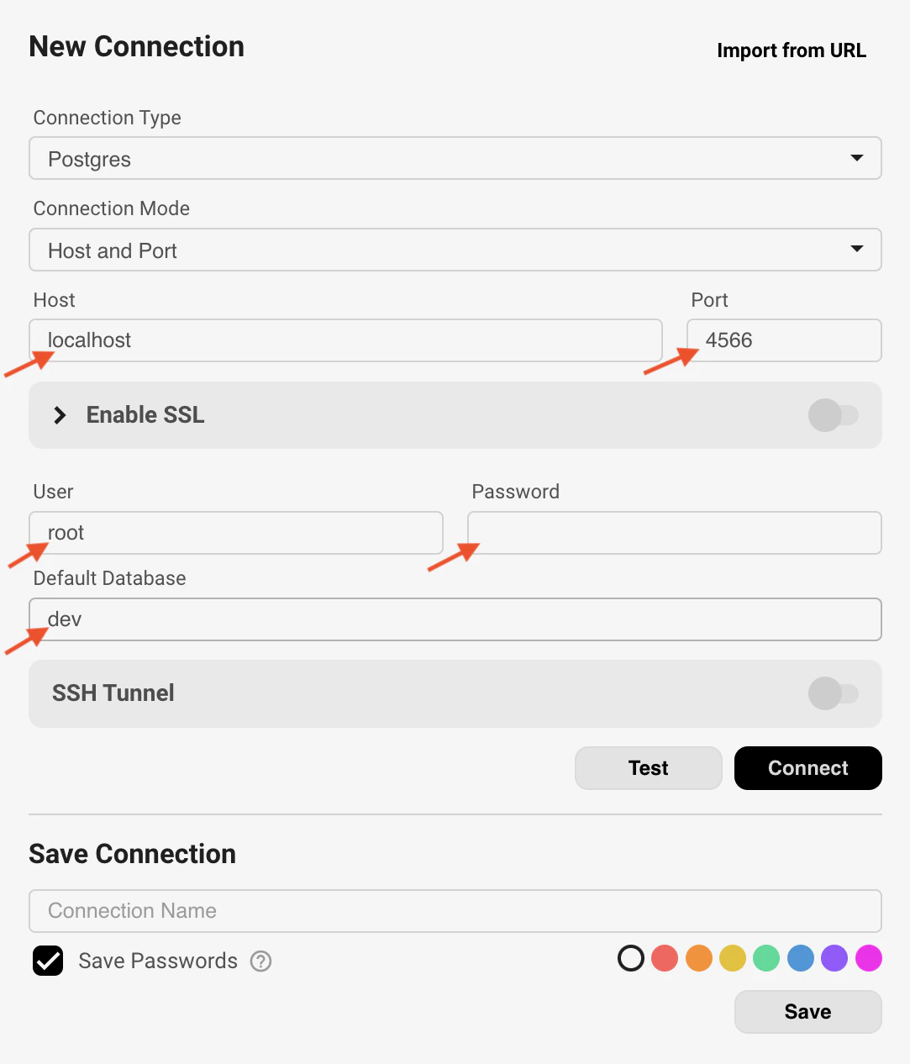Viewport: 910px width, 1064px height.
Task: Click the empty Password field
Action: point(675,533)
